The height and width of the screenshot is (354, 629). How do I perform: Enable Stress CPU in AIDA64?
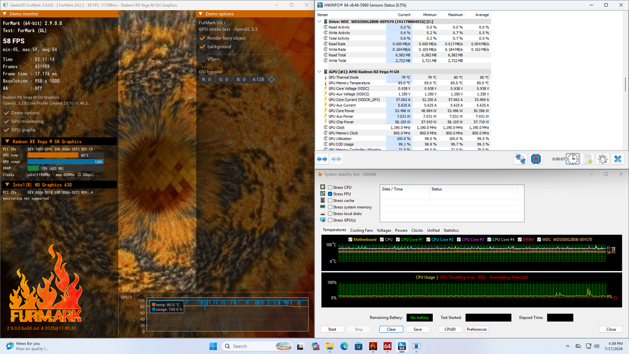330,188
